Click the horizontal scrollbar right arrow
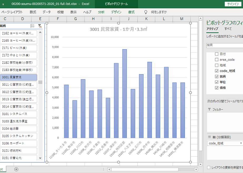 coord(196,169)
